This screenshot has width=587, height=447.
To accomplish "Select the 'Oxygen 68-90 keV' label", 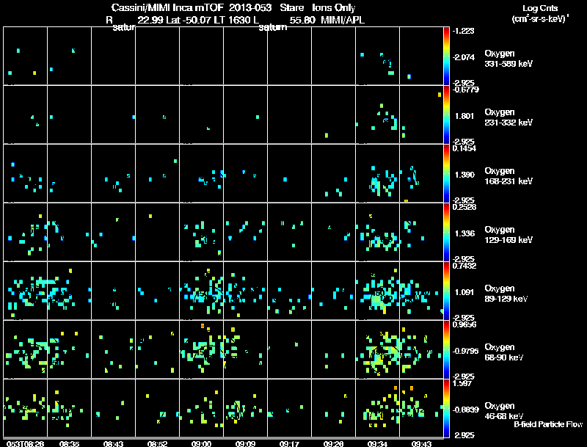I will tap(504, 352).
